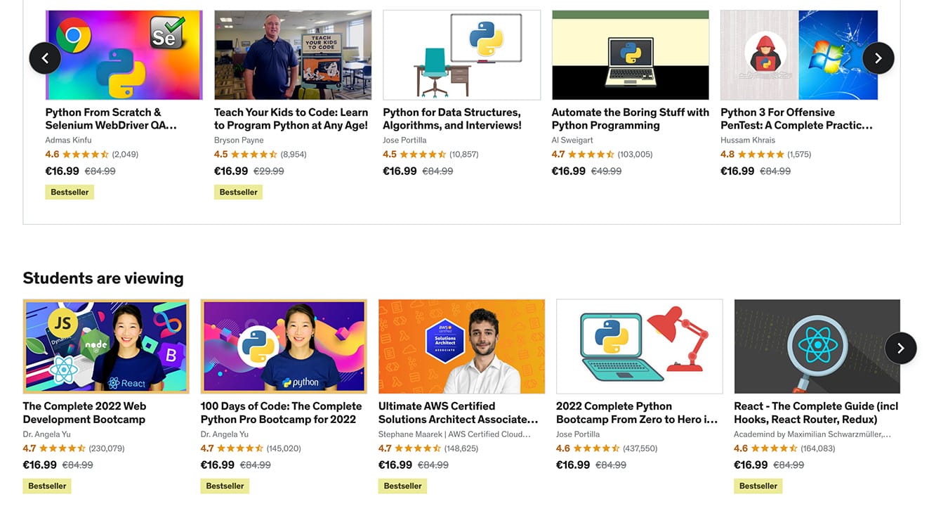Open Ultimate AWS Certified Solutions Architect thumbnail
Screen dimensions: 929x506
[461, 346]
